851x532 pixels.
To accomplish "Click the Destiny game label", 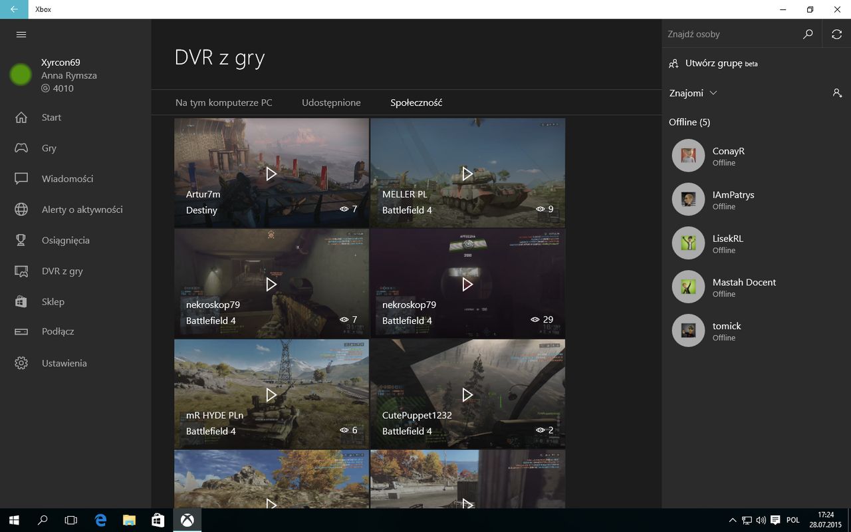I will (201, 210).
